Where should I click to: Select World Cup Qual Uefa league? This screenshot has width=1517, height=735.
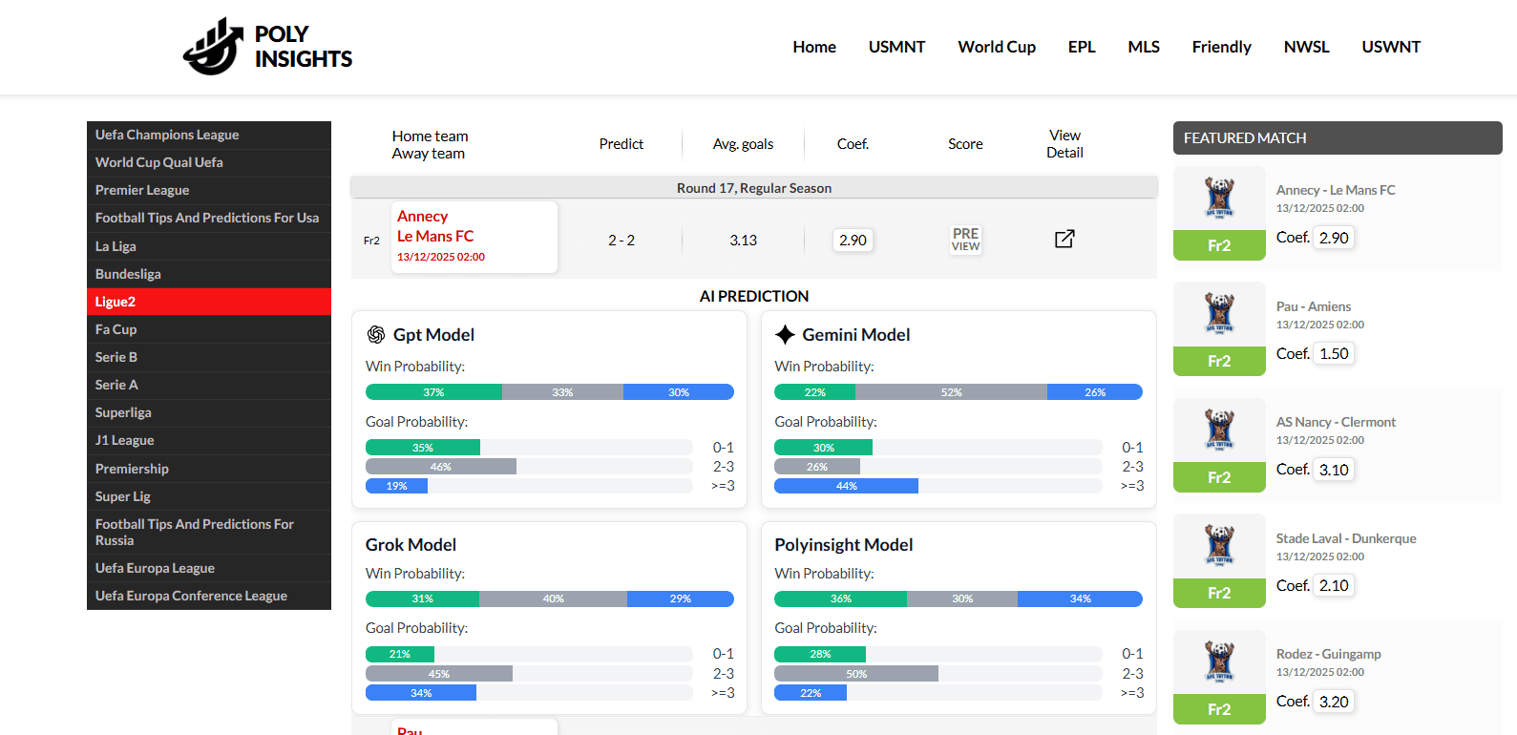pyautogui.click(x=209, y=162)
